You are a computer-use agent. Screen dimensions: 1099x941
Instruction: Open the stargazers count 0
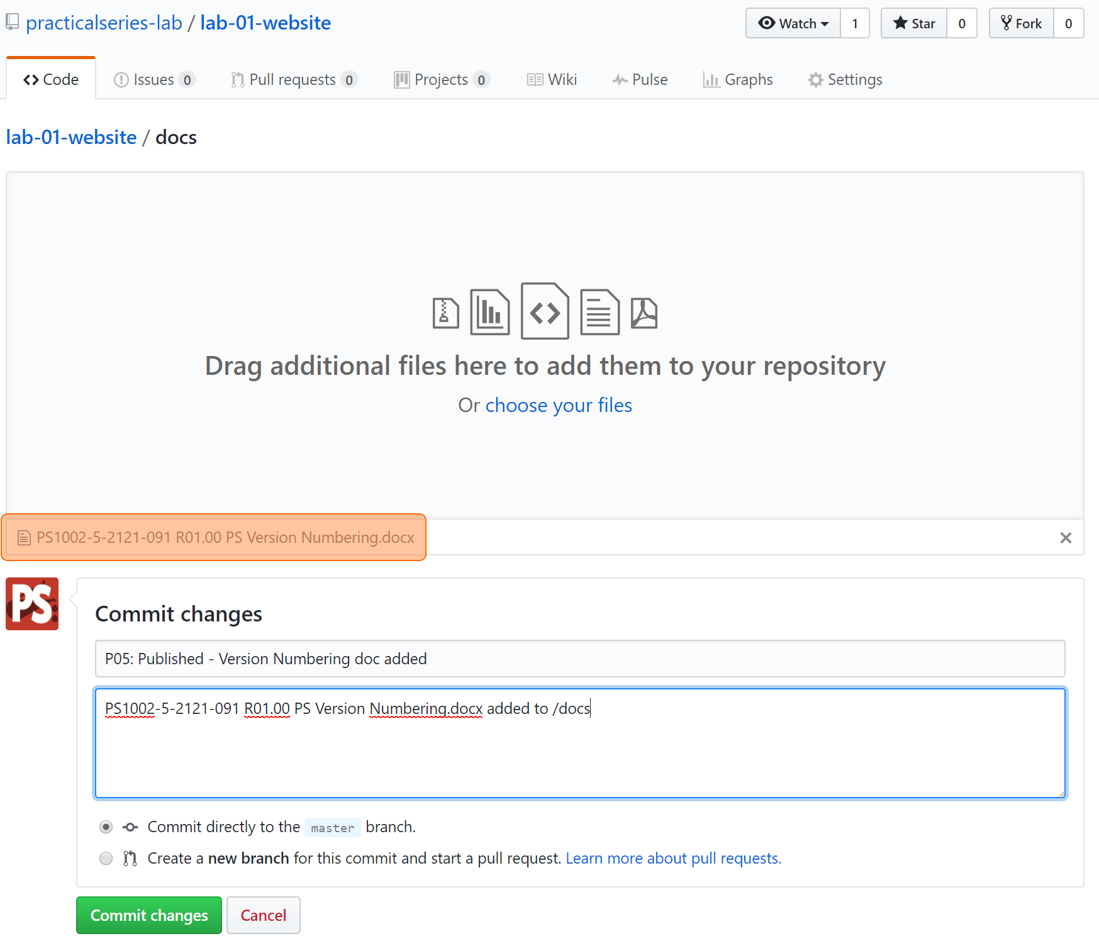(x=962, y=23)
